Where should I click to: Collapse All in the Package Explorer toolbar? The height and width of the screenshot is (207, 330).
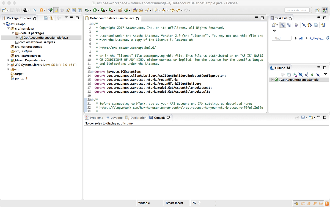tap(45, 18)
